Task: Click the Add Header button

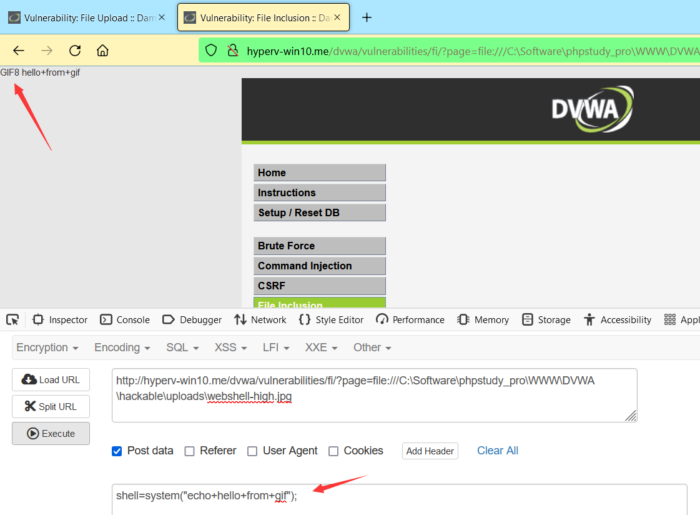Action: point(430,451)
